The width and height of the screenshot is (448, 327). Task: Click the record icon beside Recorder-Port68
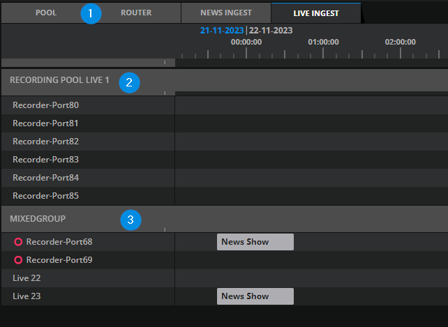click(x=18, y=242)
